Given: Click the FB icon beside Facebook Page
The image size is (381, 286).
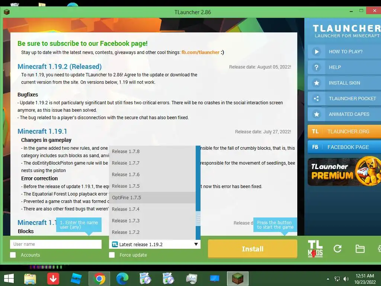Looking at the screenshot, I should [x=315, y=147].
